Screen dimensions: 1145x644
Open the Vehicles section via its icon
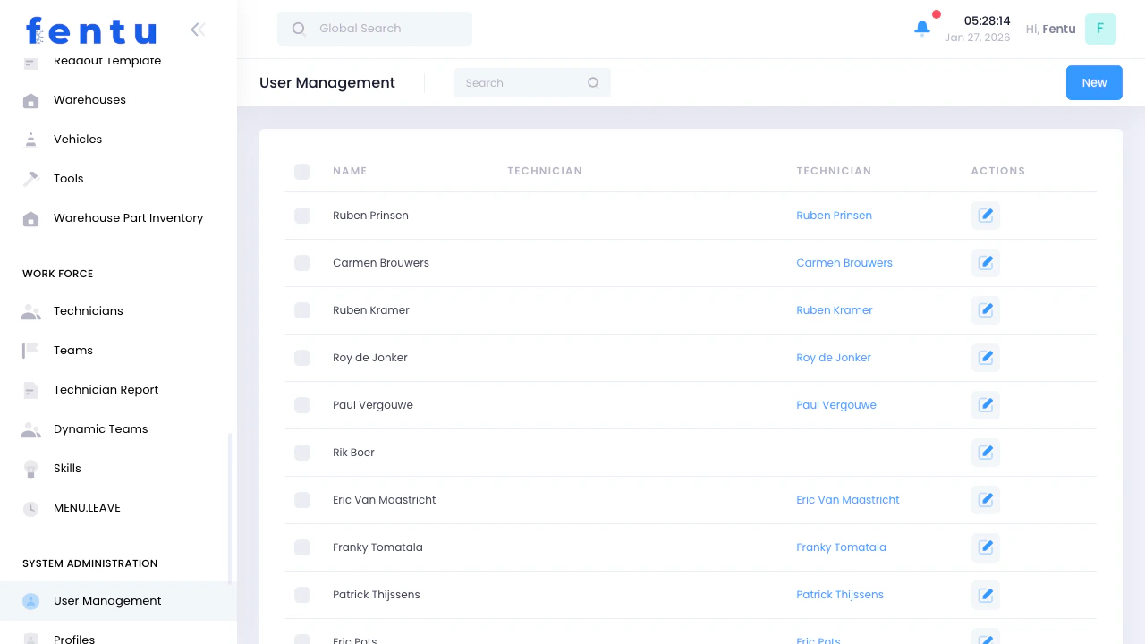[x=30, y=139]
